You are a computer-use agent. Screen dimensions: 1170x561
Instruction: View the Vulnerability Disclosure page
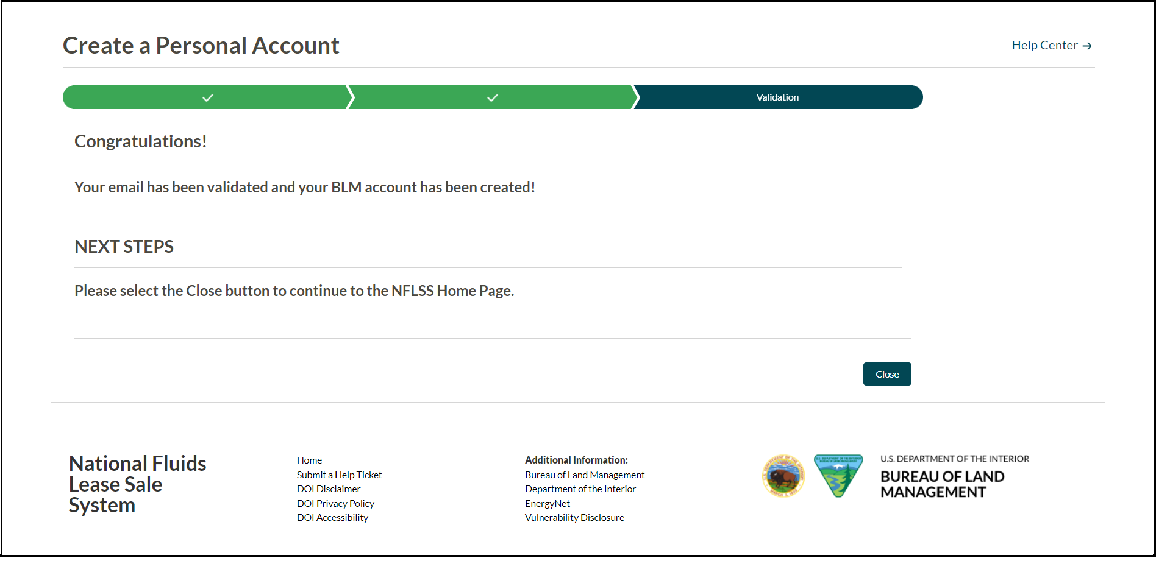[x=574, y=517]
